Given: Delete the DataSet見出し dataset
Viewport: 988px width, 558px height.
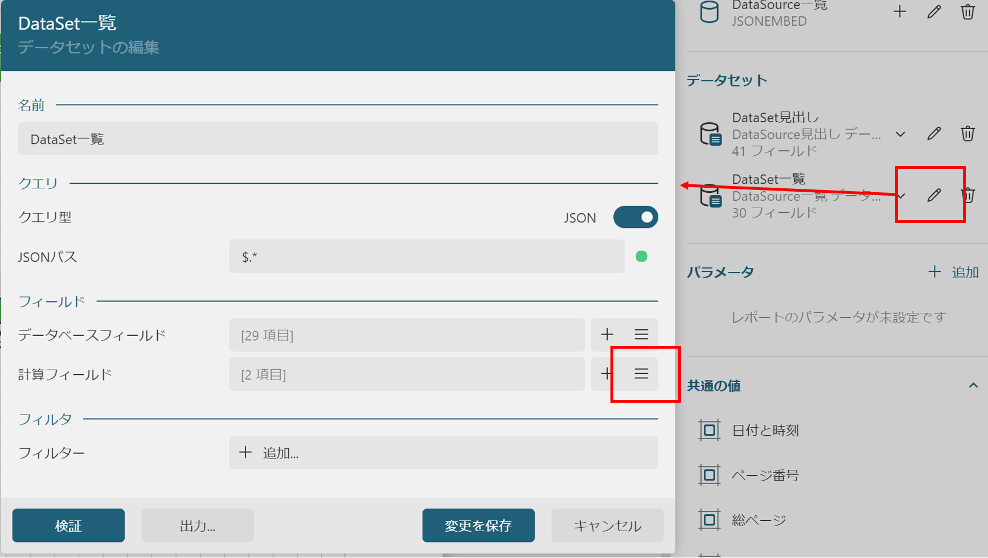Looking at the screenshot, I should [967, 134].
